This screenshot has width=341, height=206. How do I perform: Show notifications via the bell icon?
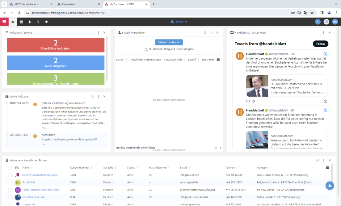pyautogui.click(x=29, y=22)
